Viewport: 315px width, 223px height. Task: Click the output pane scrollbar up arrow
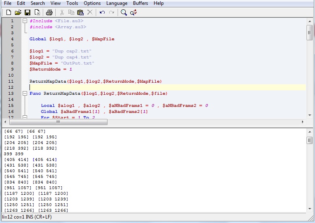(310, 132)
